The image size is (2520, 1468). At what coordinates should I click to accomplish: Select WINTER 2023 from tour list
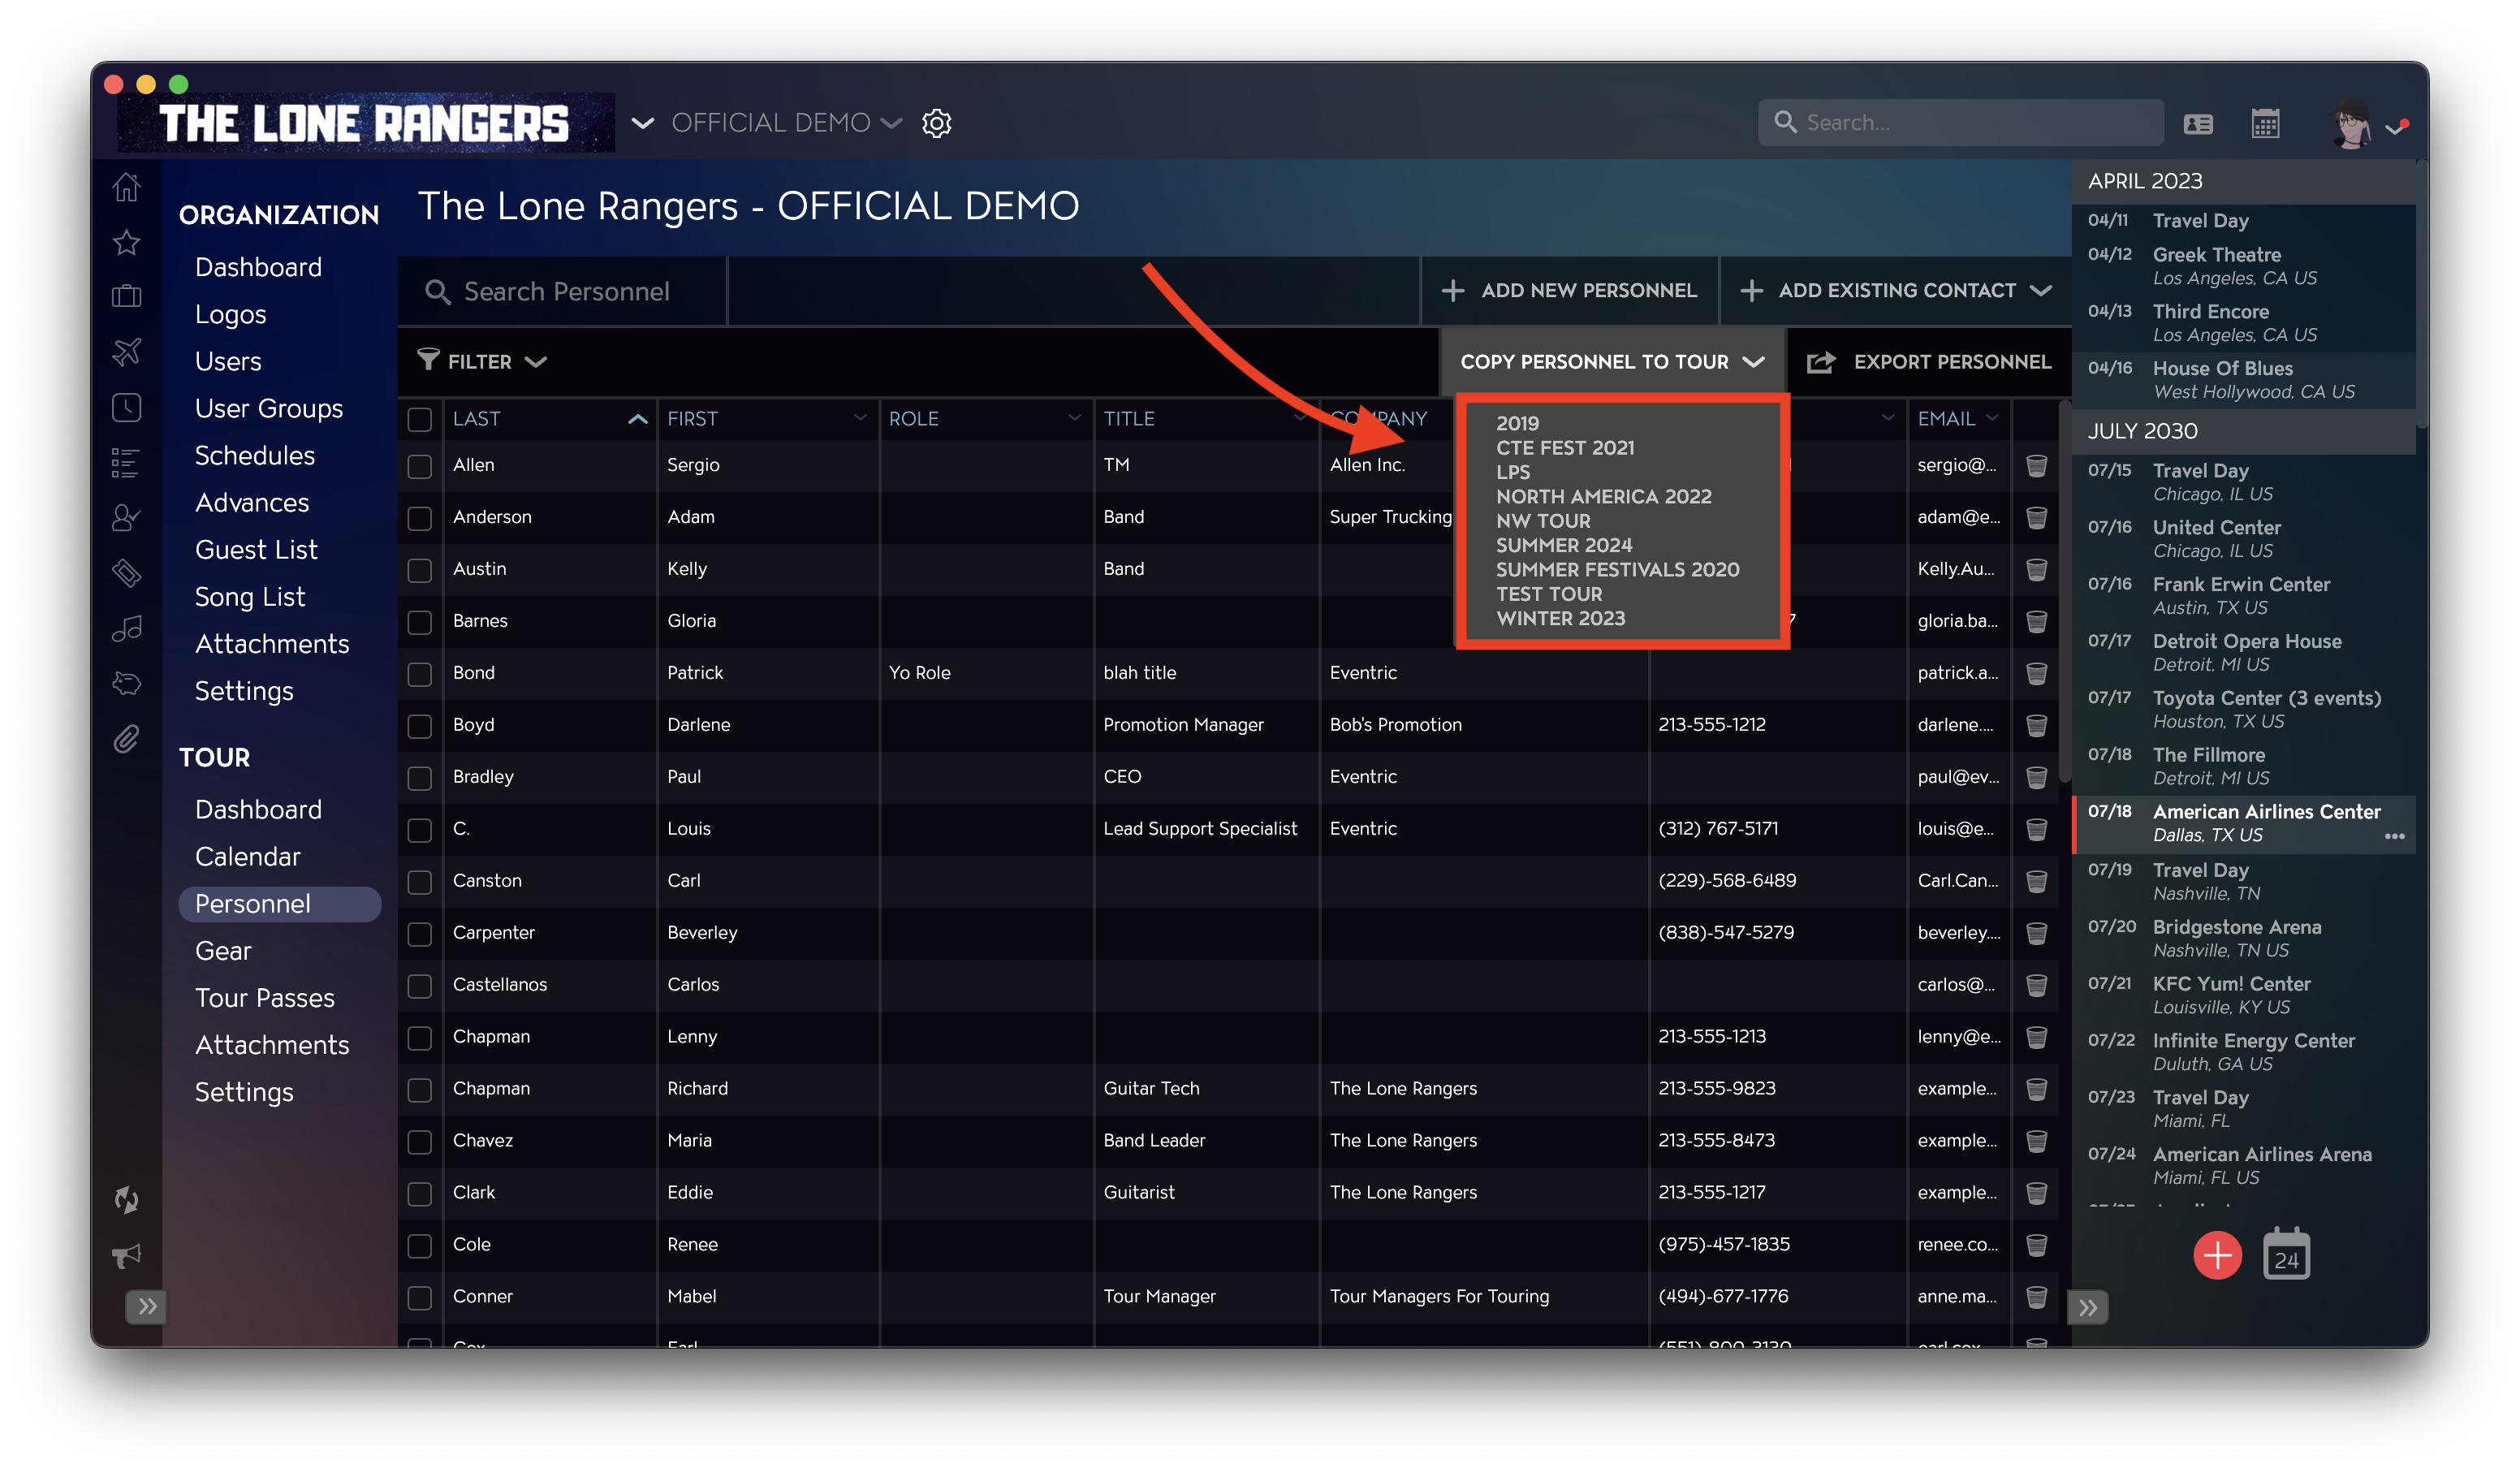tap(1560, 618)
